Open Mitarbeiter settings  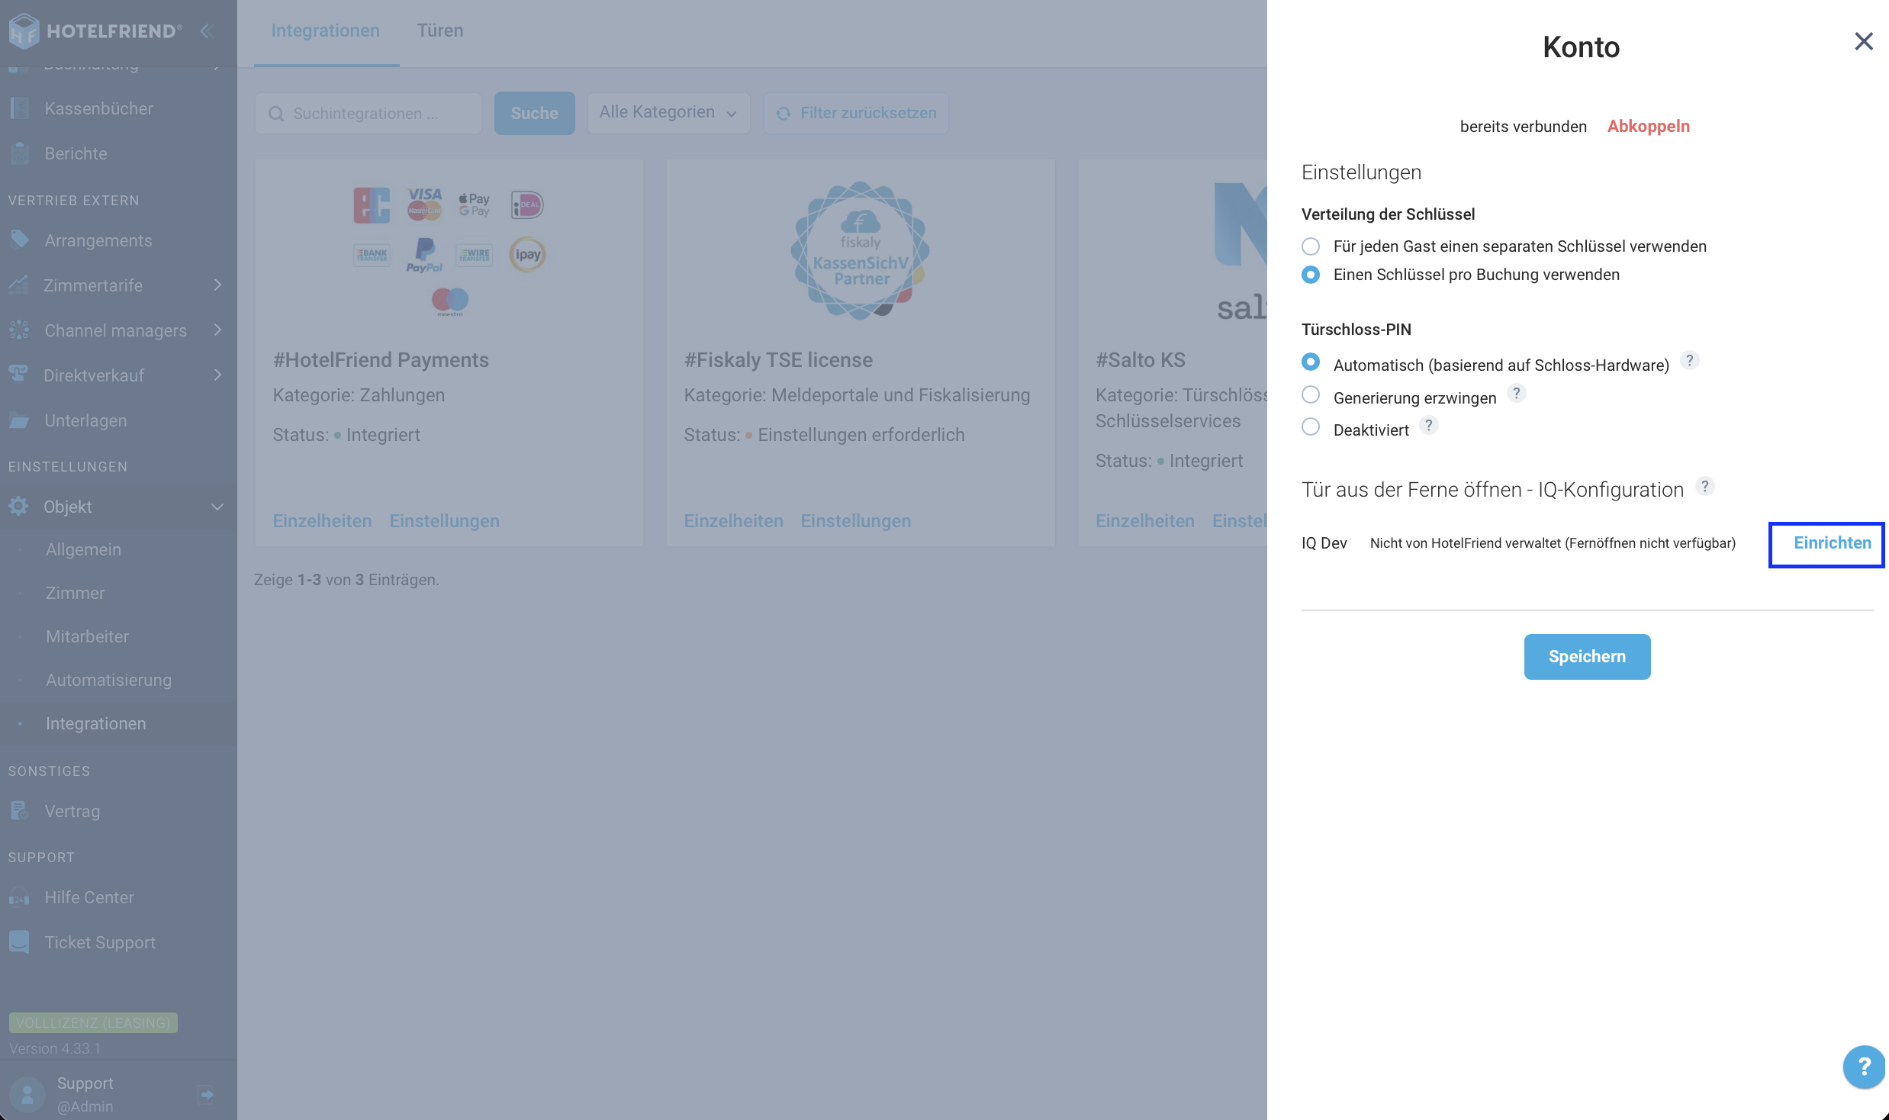(87, 636)
